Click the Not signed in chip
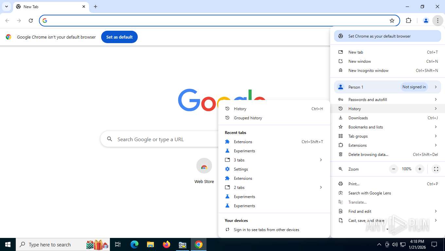 [414, 87]
